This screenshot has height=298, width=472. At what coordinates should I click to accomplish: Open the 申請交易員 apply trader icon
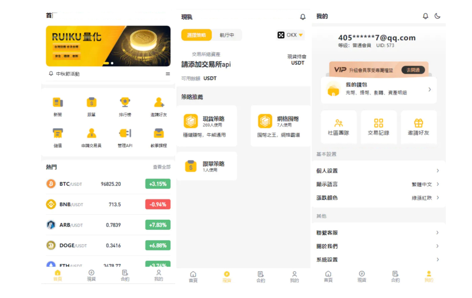tap(91, 133)
